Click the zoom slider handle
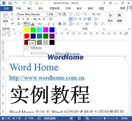 click(x=105, y=118)
